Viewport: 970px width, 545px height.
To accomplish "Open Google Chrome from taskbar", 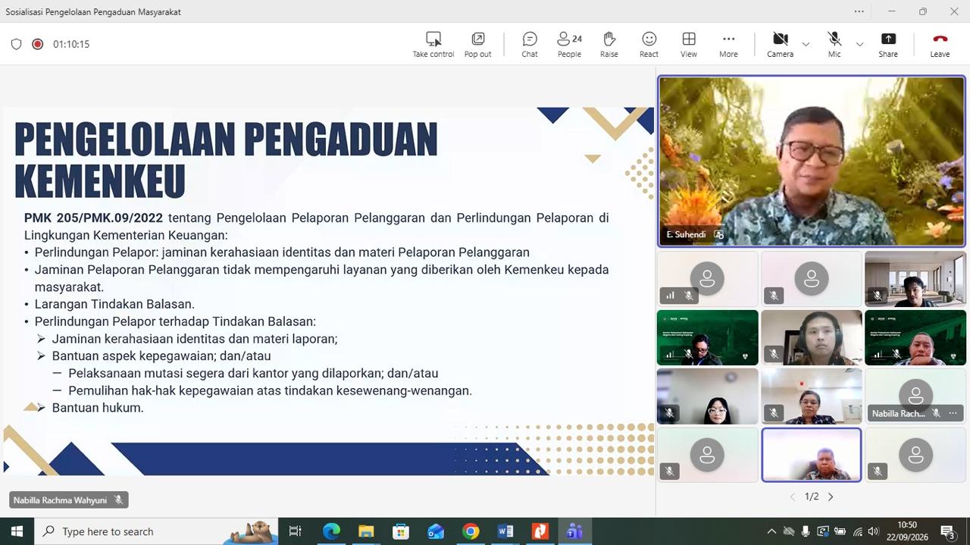I will pos(471,531).
